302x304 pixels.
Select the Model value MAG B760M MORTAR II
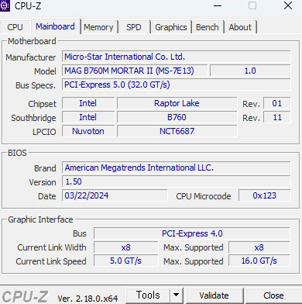(135, 71)
